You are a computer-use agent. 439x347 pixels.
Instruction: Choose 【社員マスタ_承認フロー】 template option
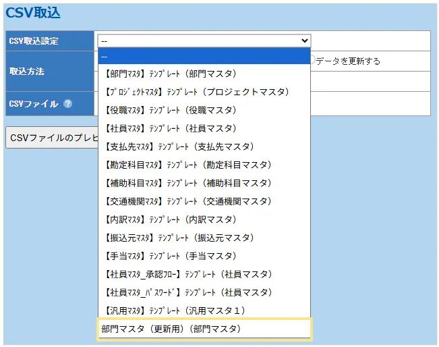(204, 274)
